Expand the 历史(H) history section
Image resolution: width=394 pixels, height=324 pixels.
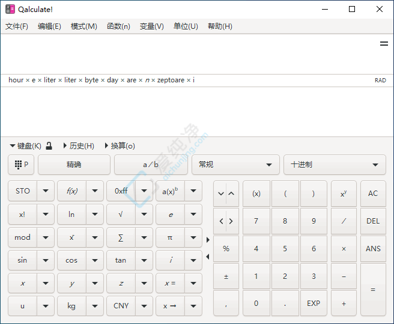[x=79, y=146]
